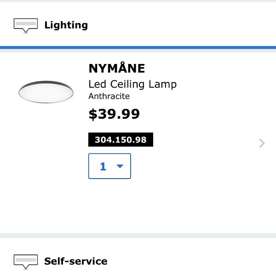Click the quantity value 1
Screen dimensions: 276x276
(103, 167)
